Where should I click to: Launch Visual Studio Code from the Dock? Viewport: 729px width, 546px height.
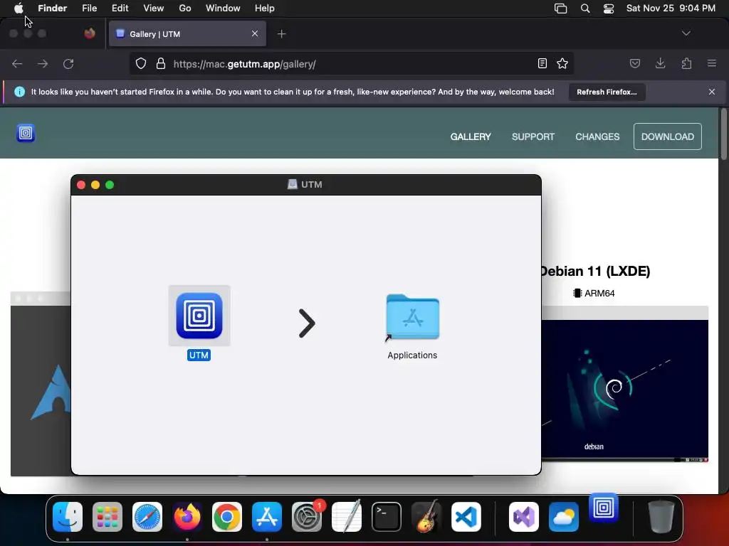tap(466, 517)
